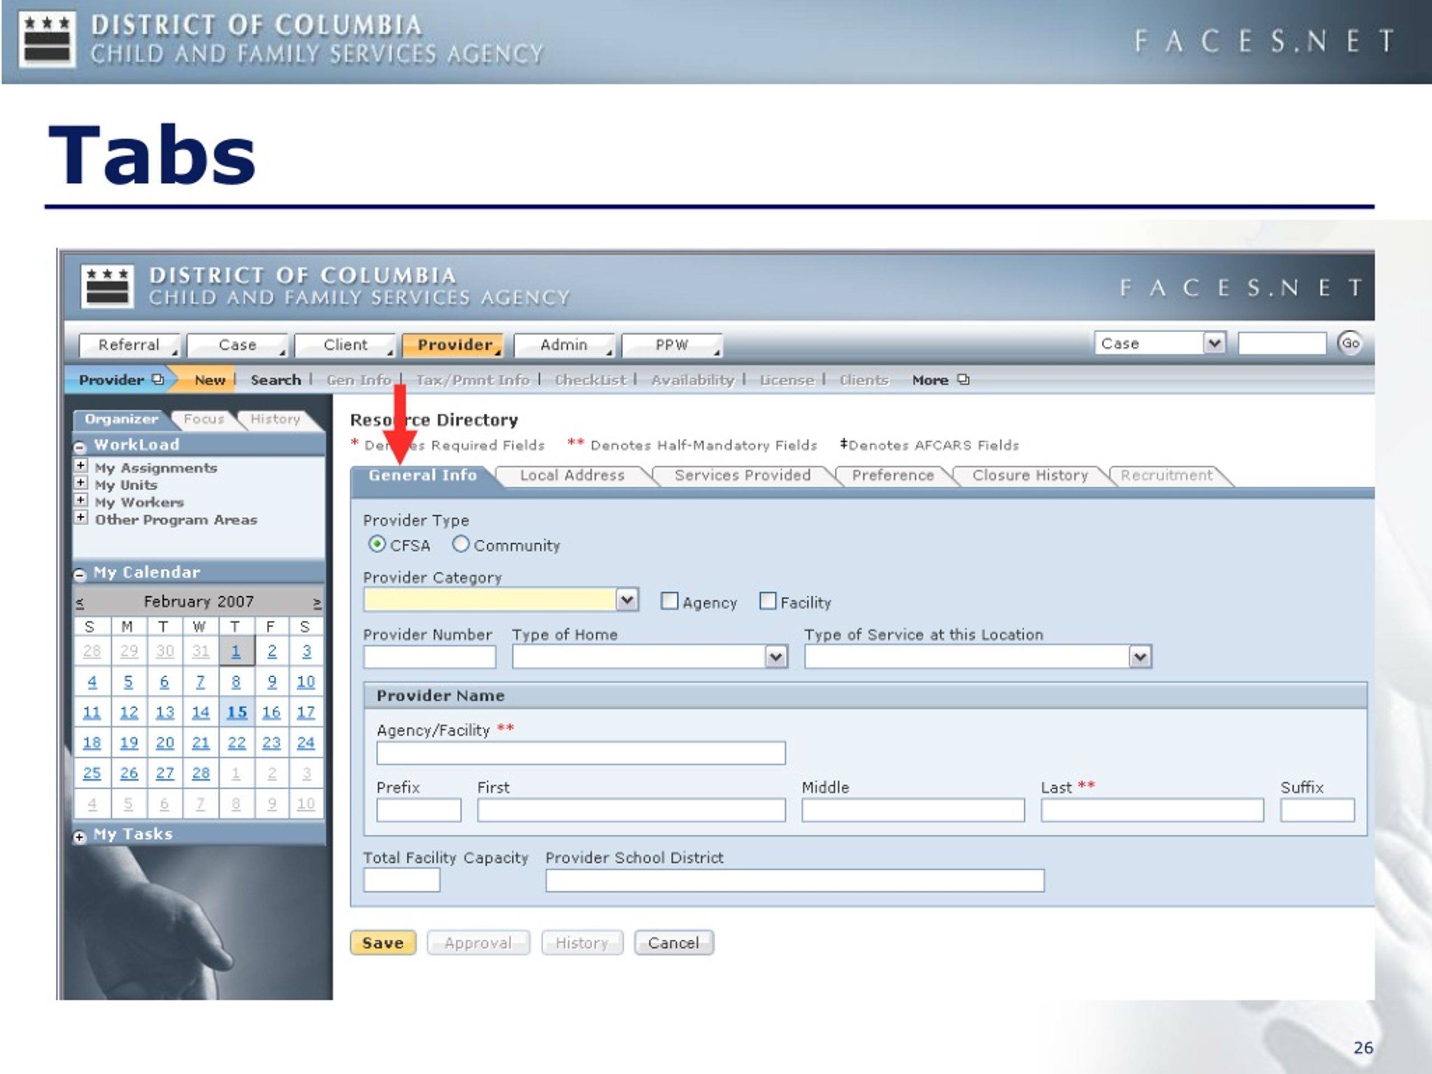
Task: Select February 22 in calendar
Action: coord(237,742)
